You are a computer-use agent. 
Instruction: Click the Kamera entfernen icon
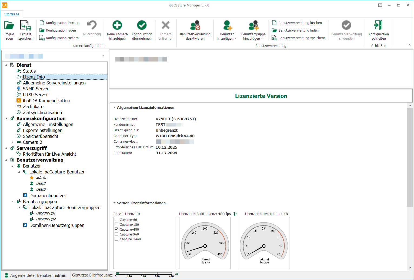click(166, 25)
